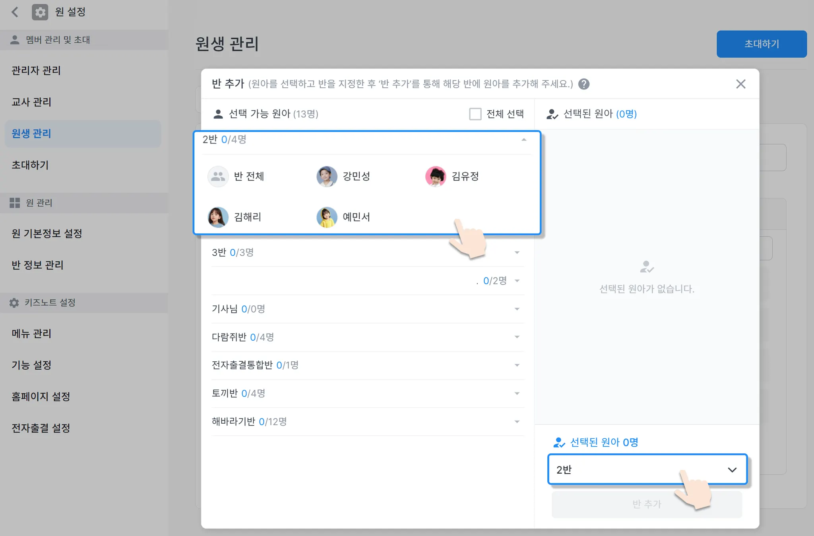Screen dimensions: 814x536
Task: Open 전자출결 설정 in sidebar
Action: pyautogui.click(x=41, y=428)
